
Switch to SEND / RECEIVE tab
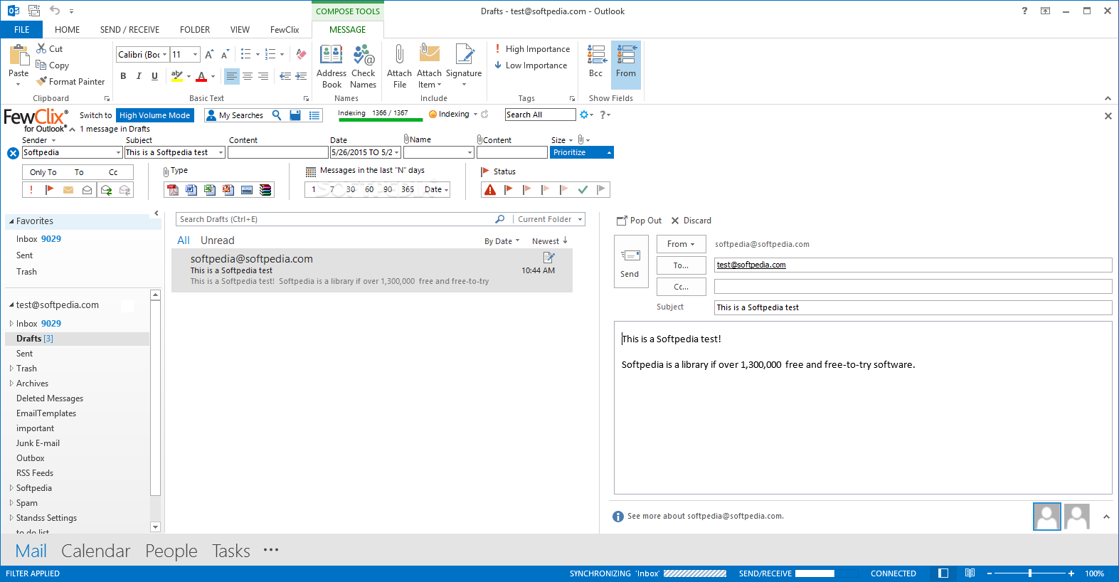click(x=129, y=30)
